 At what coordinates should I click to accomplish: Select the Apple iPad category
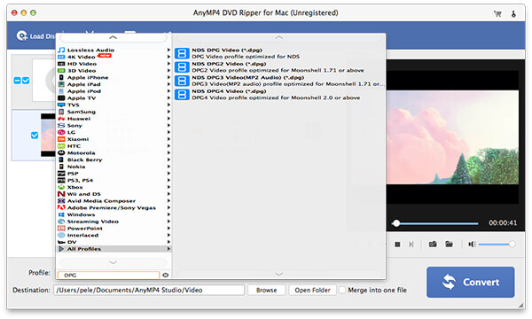[114, 84]
